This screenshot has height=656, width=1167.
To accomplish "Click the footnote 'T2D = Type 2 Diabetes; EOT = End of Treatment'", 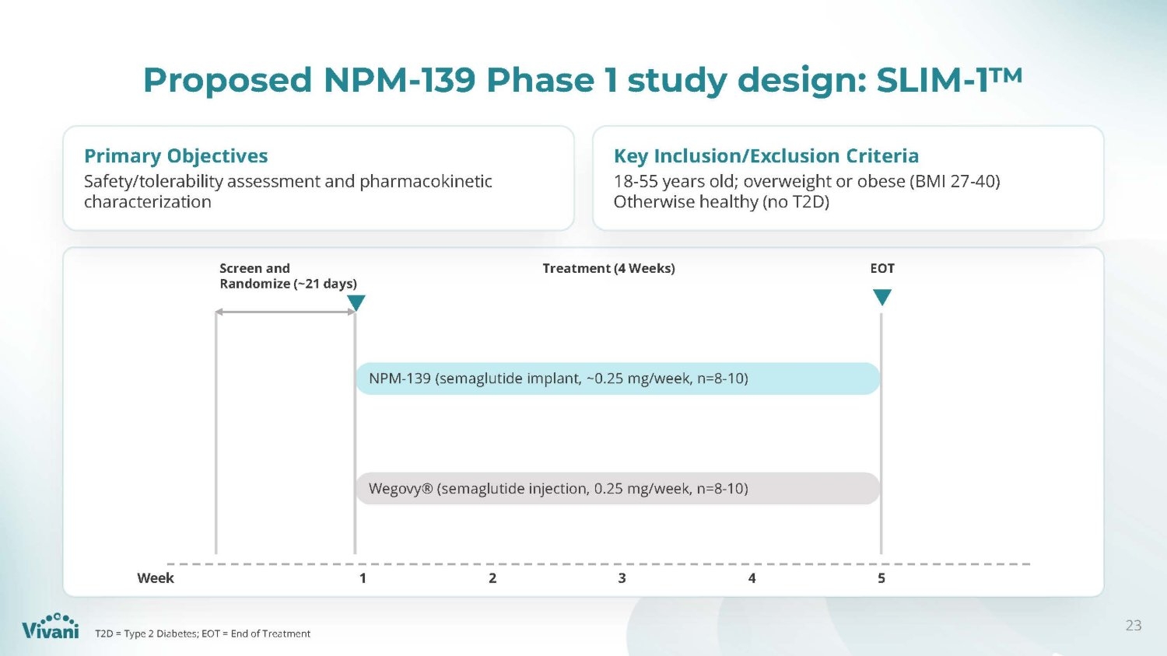I will 202,633.
